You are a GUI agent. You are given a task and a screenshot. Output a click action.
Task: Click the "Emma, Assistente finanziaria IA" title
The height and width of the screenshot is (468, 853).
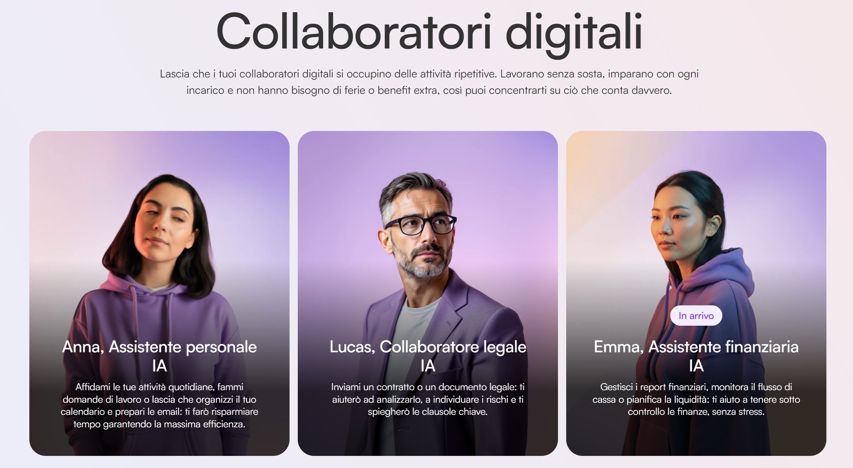(696, 356)
